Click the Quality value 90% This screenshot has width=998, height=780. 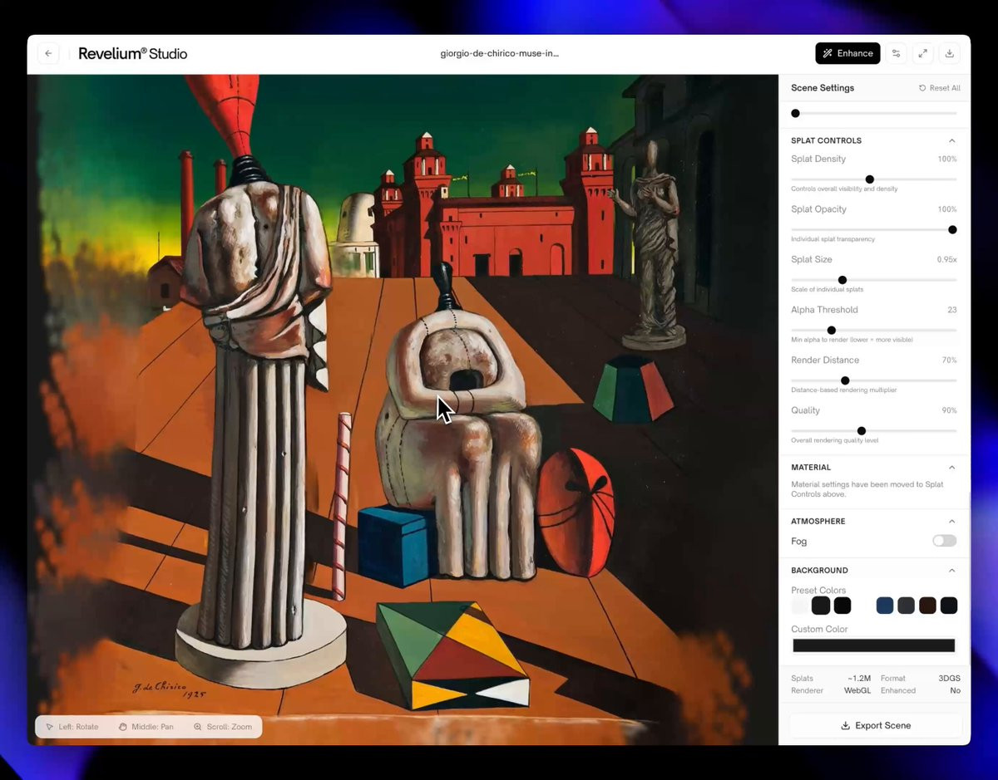(949, 410)
